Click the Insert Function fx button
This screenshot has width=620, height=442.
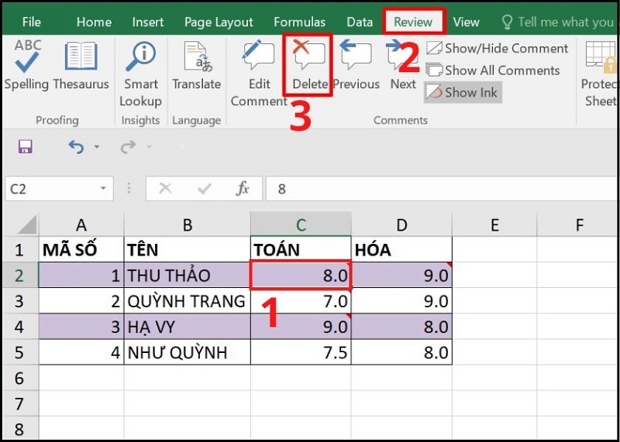point(243,189)
